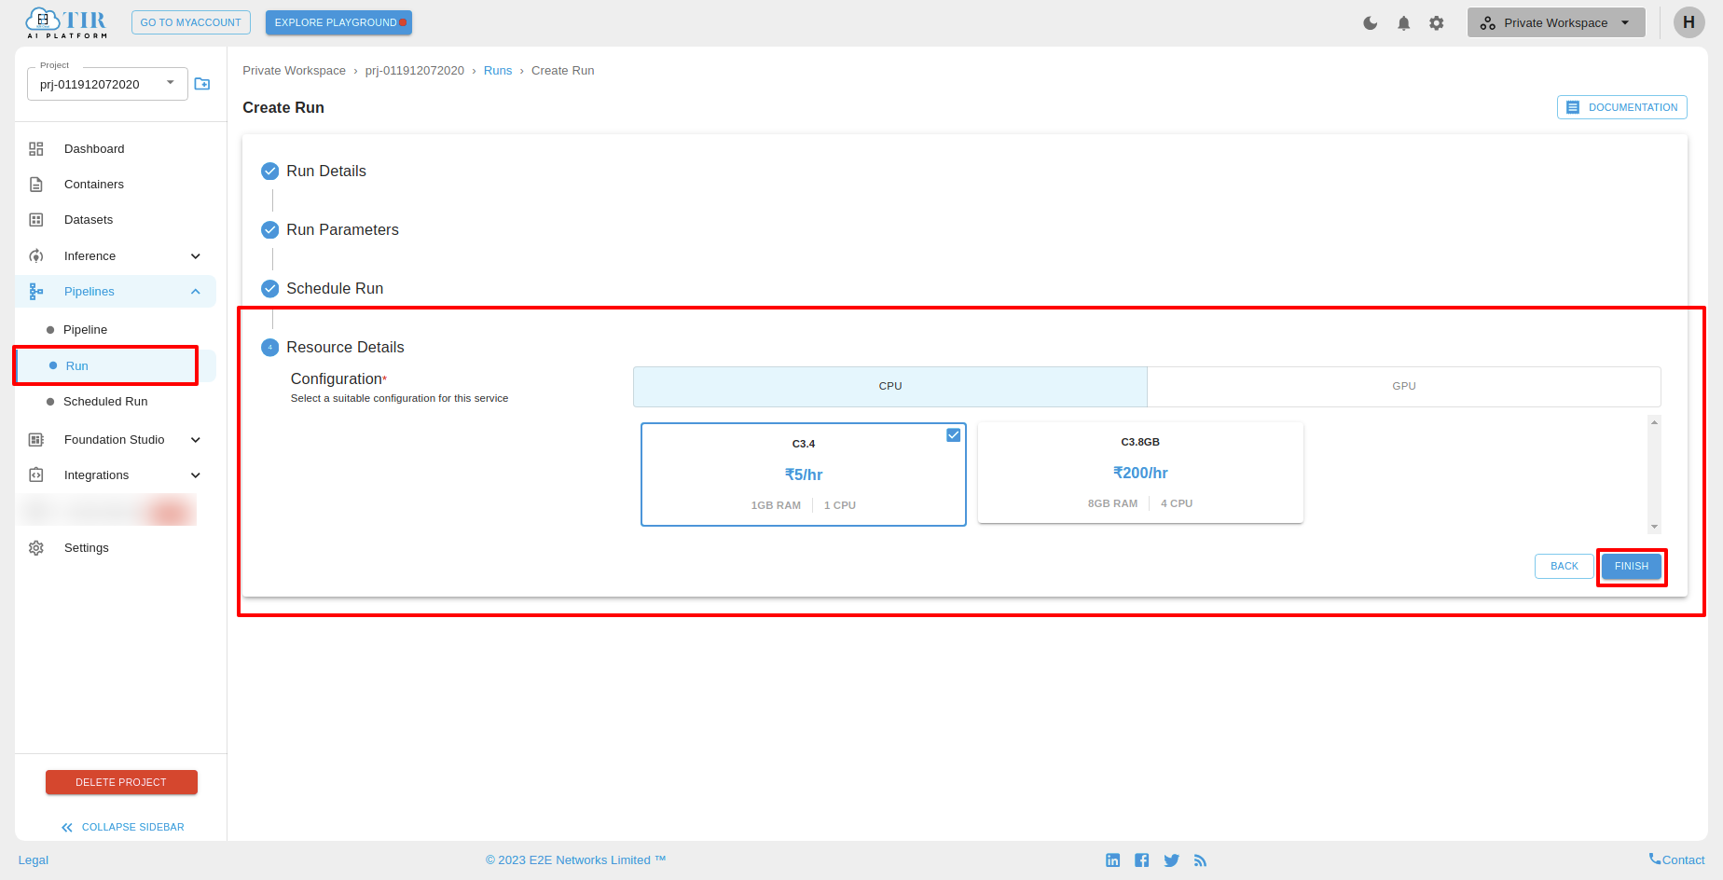Open the Project prj-011912072020 dropdown
Screen dimensions: 1723x880
click(107, 84)
